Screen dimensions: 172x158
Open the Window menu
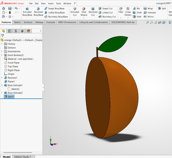pyautogui.click(x=67, y=3)
